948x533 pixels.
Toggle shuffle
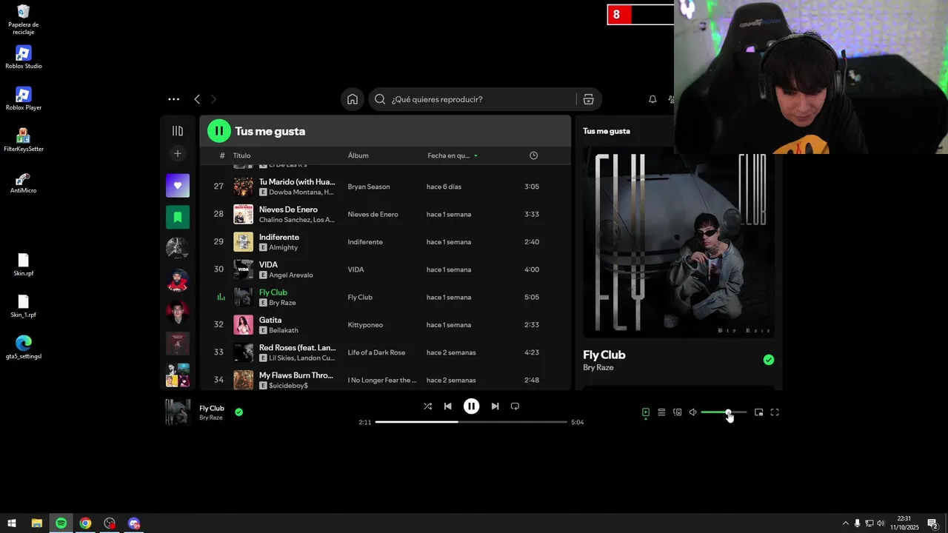pos(427,406)
